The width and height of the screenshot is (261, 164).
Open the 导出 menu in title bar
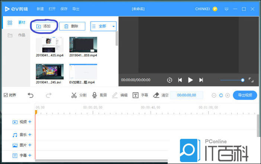point(75,9)
